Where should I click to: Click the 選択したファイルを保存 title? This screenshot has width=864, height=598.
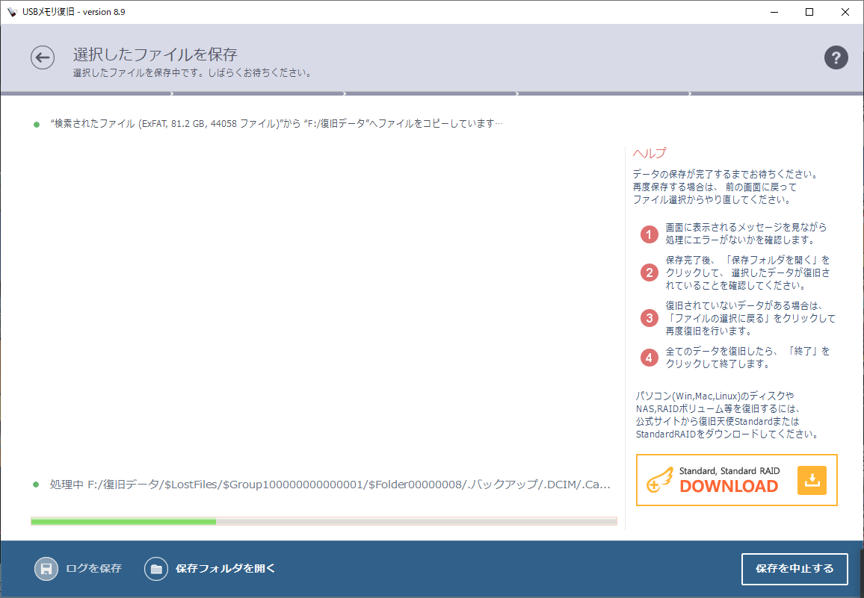(x=155, y=54)
